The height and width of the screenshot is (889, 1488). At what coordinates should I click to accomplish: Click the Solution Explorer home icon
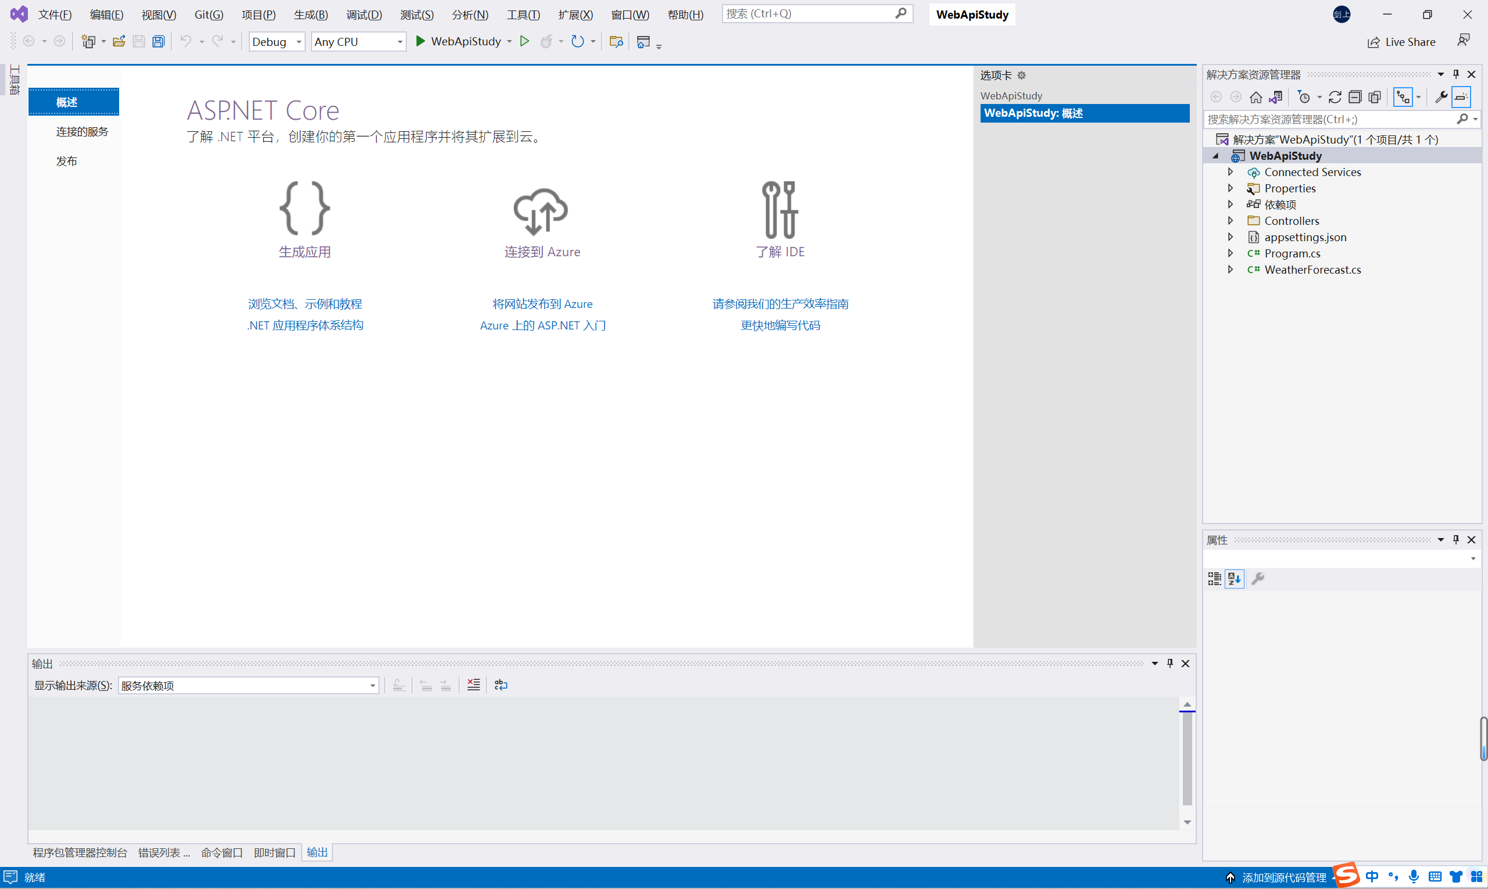1256,97
